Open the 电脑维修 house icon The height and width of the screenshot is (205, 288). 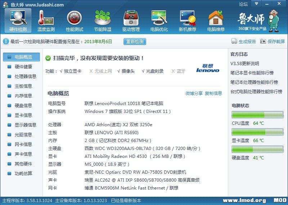[216, 20]
